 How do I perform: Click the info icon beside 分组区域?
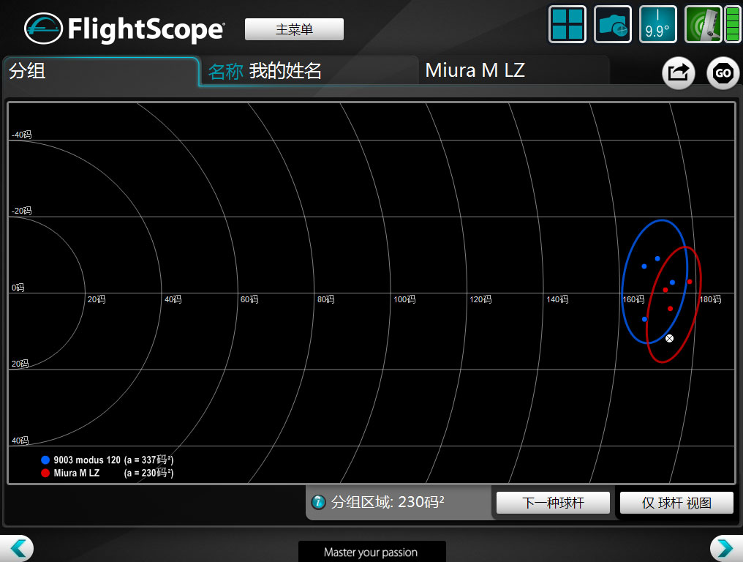coord(318,503)
